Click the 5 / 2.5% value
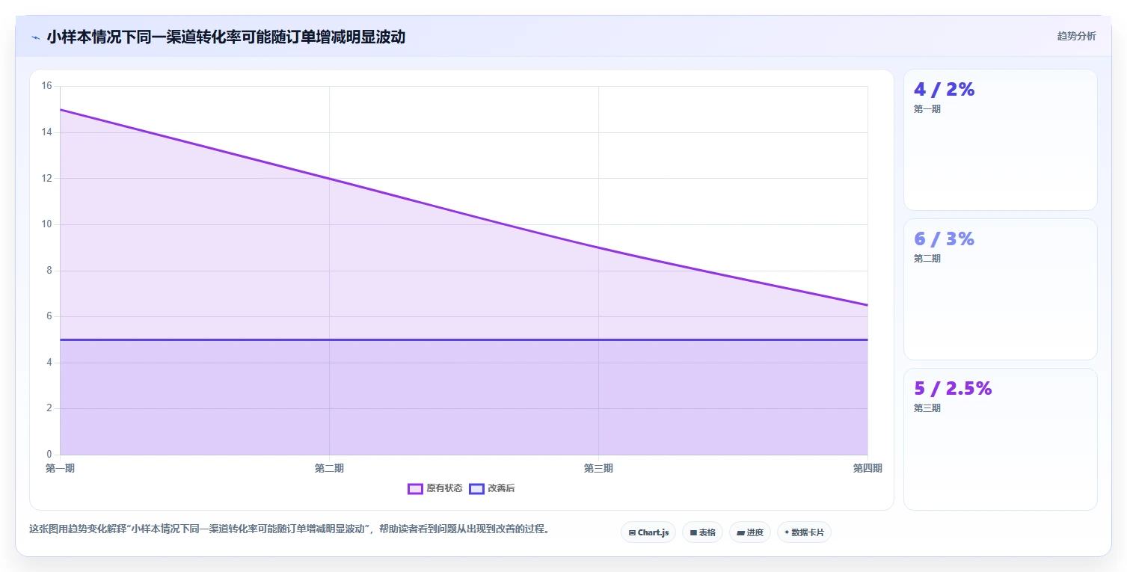1127x572 pixels. (x=953, y=388)
